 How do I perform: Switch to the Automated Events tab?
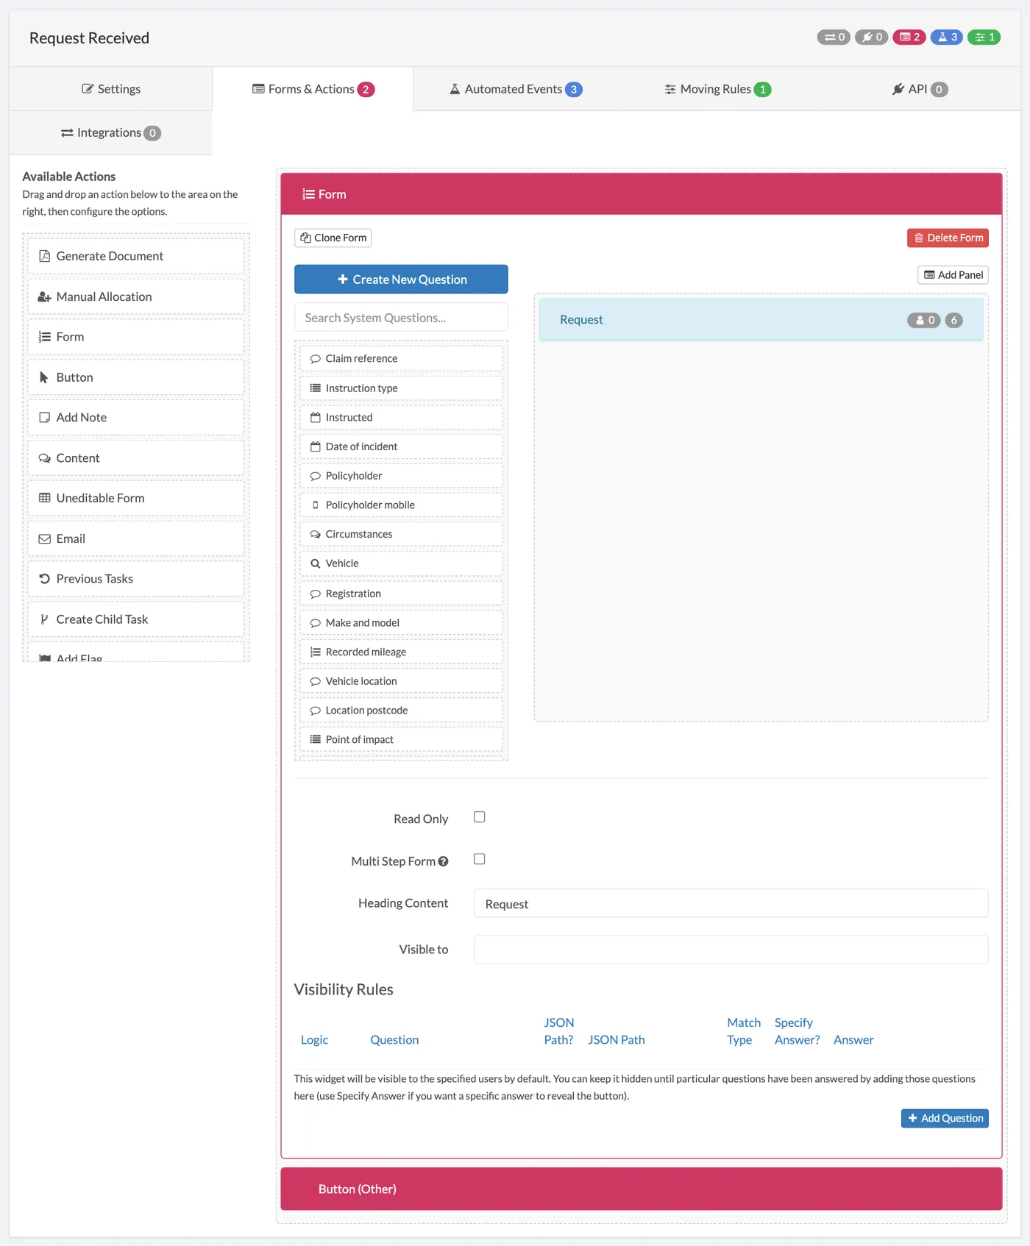(x=515, y=89)
